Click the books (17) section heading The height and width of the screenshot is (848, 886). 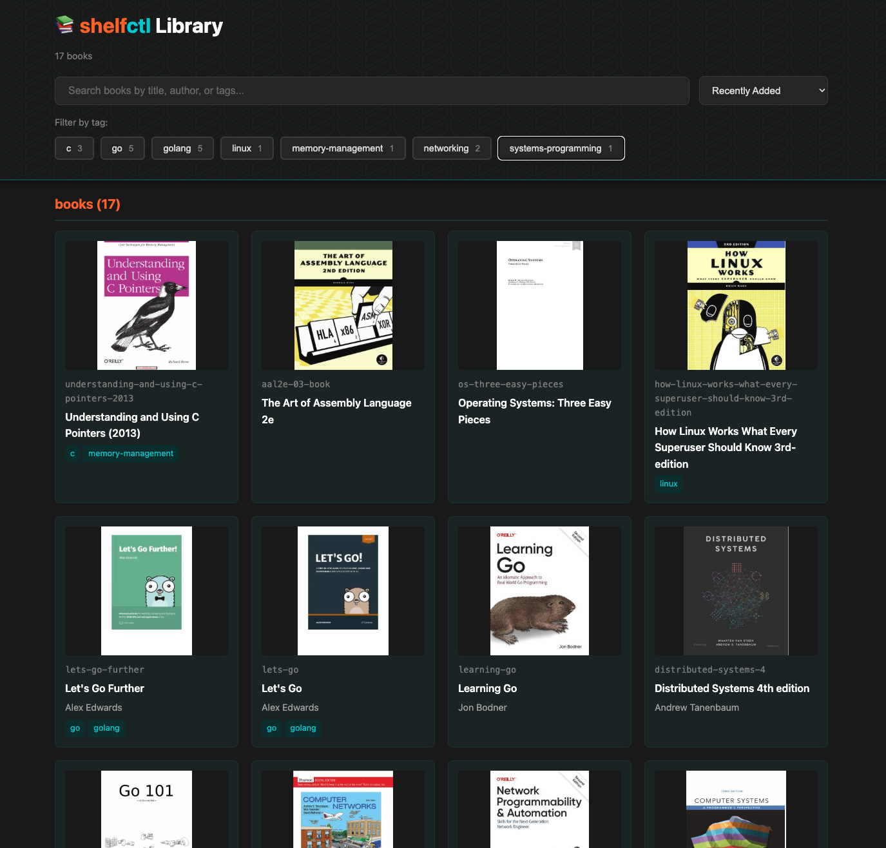pyautogui.click(x=88, y=204)
